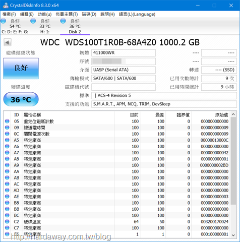Click the scrollbar up arrow in attribute list
This screenshot has width=240, height=242.
point(233,114)
